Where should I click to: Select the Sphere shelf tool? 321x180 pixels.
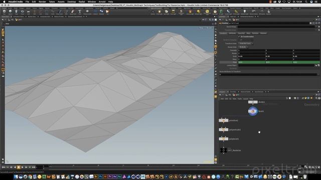(10, 12)
